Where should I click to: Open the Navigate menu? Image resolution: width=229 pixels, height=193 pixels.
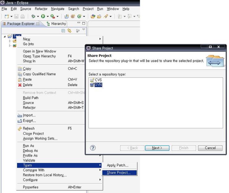(x=58, y=9)
